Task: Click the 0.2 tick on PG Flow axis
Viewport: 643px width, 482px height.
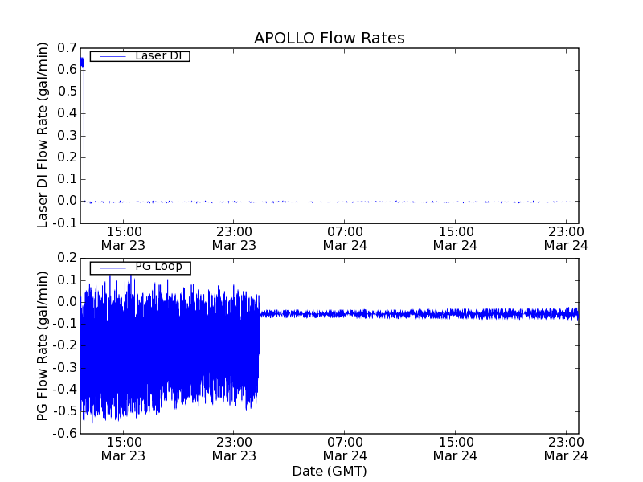Action: pyautogui.click(x=68, y=258)
